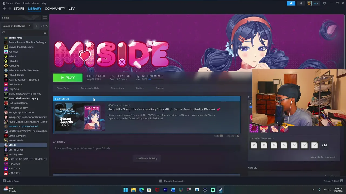Click the sort ascending arrow icon
The width and height of the screenshot is (346, 194).
pyautogui.click(x=37, y=26)
